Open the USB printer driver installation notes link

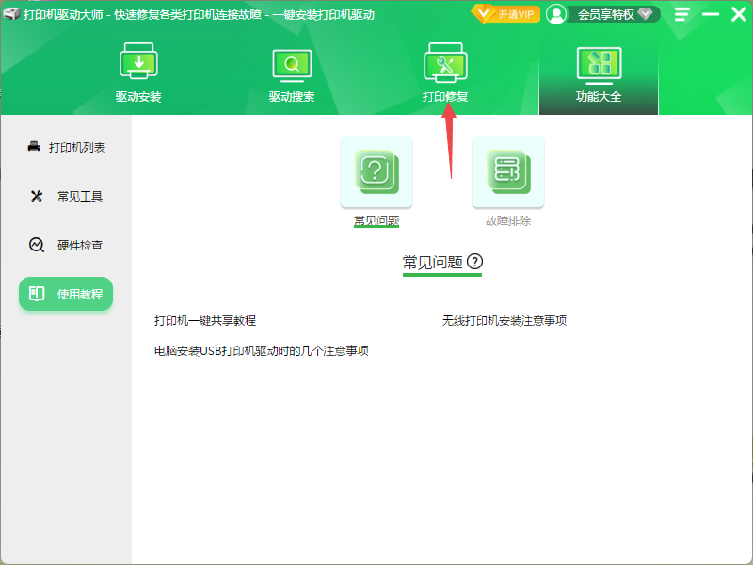(x=260, y=349)
